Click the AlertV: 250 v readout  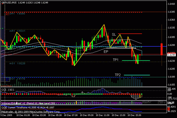153,102
